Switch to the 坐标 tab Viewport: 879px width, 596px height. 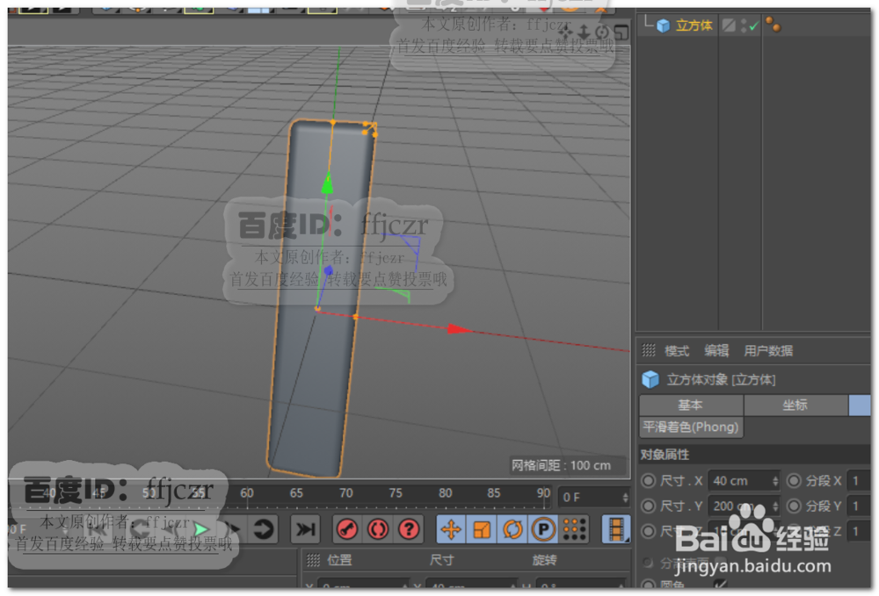(x=795, y=406)
